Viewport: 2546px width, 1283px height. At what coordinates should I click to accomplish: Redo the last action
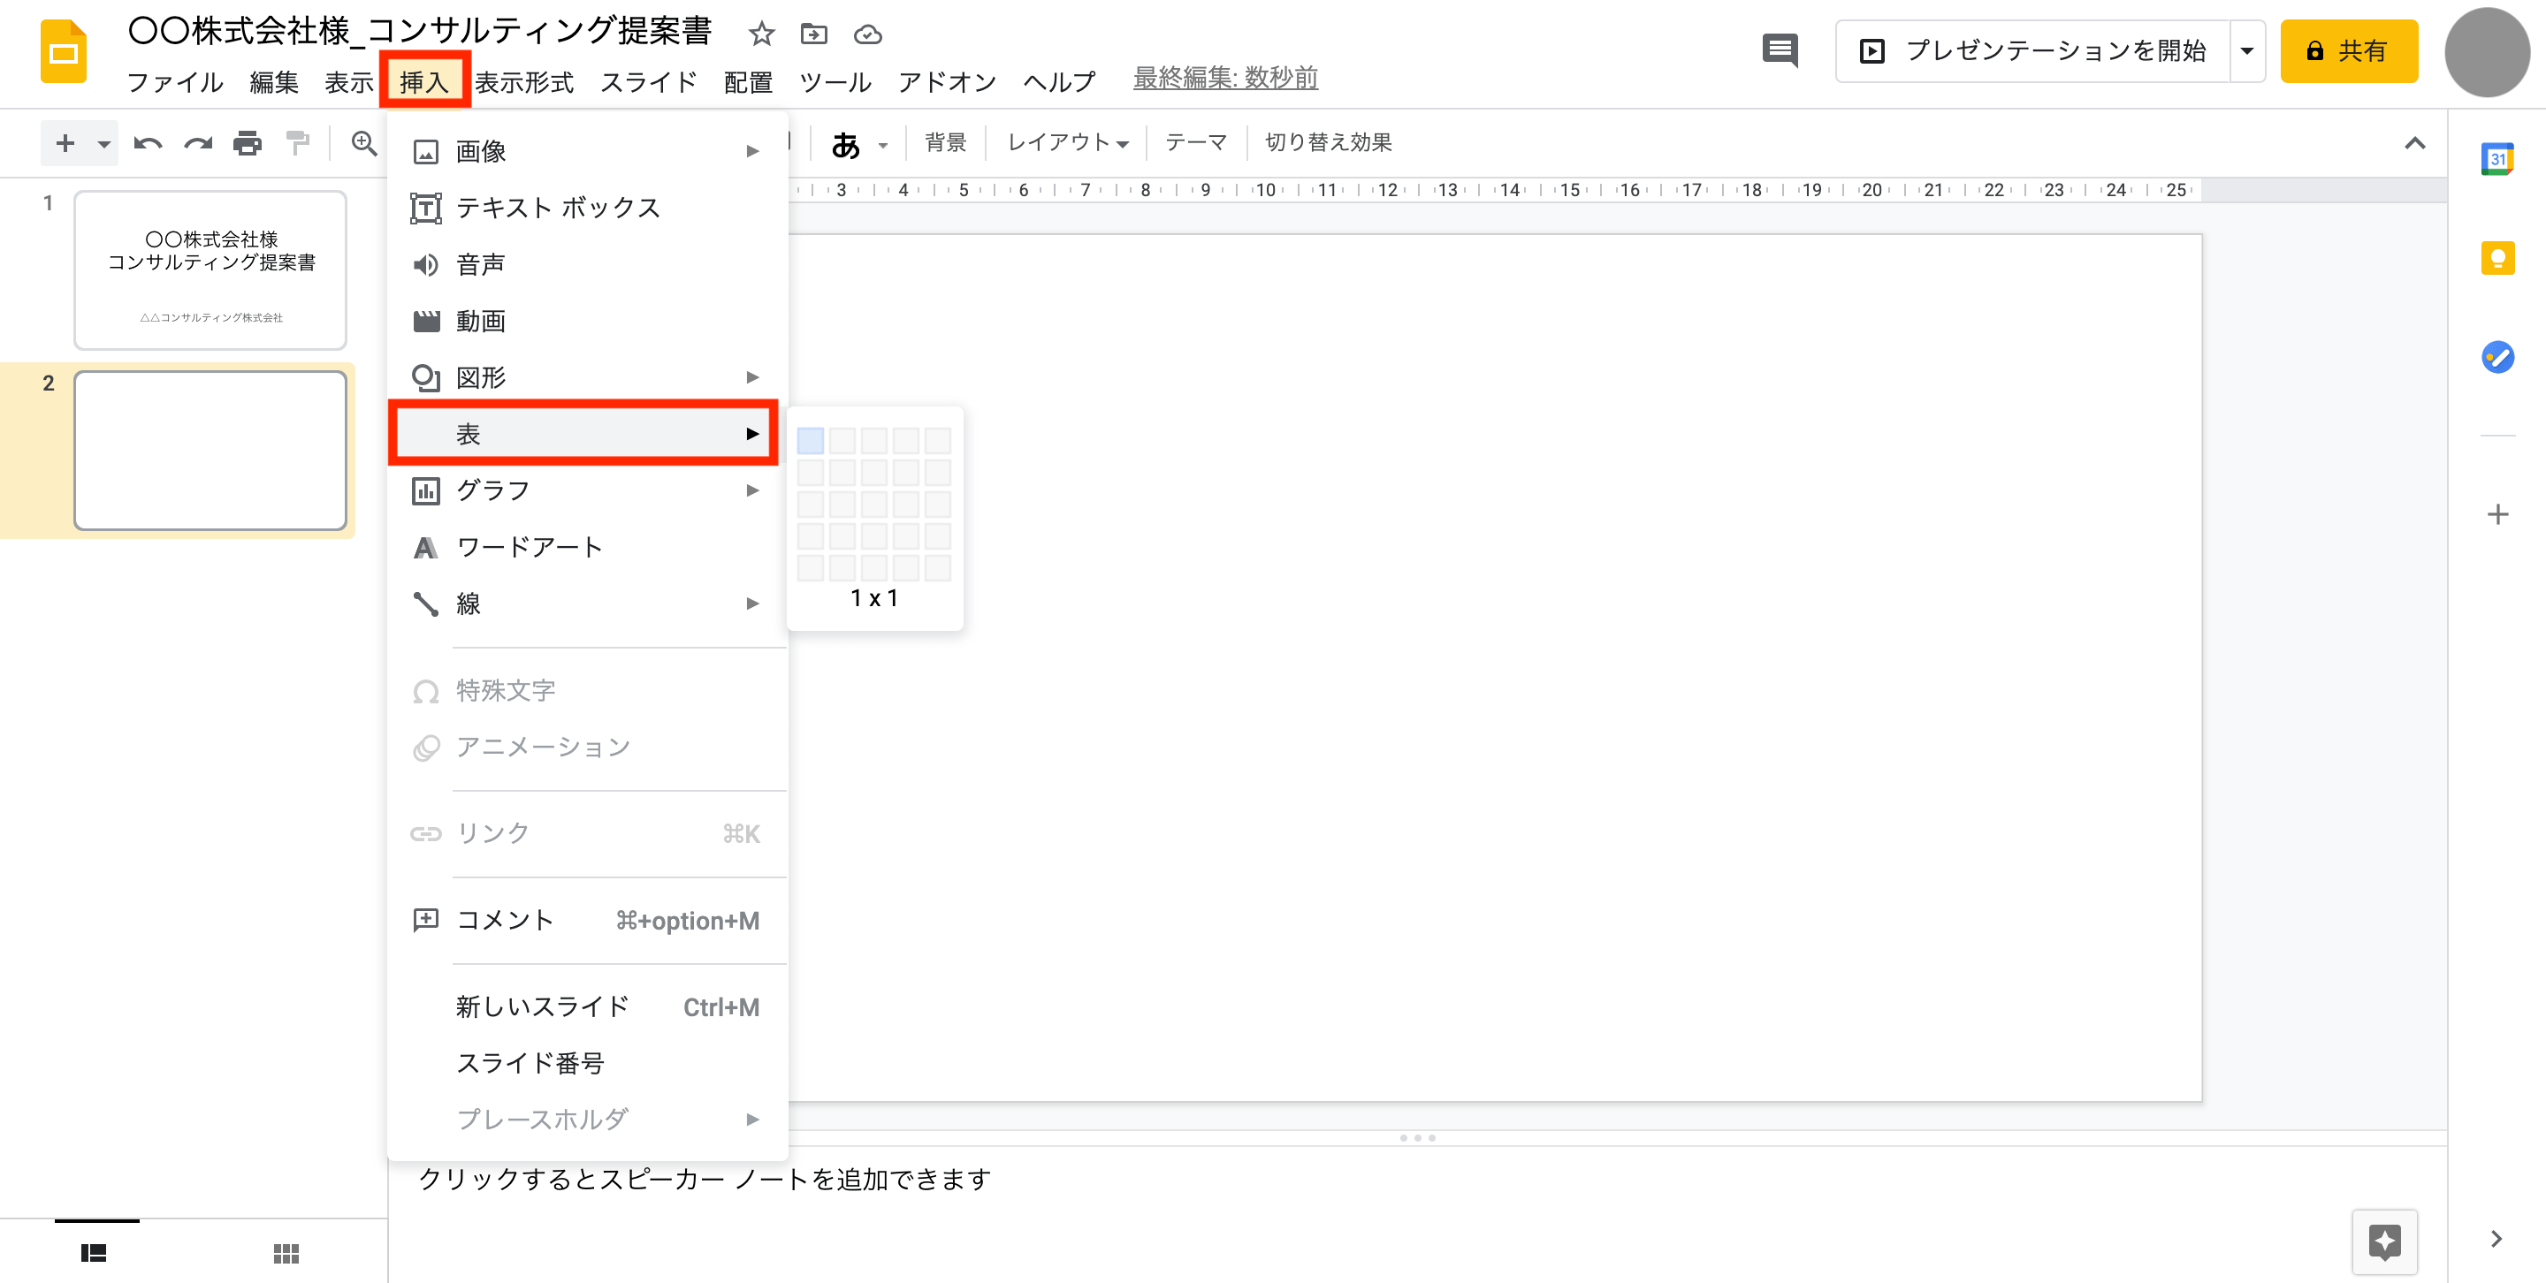pos(199,143)
